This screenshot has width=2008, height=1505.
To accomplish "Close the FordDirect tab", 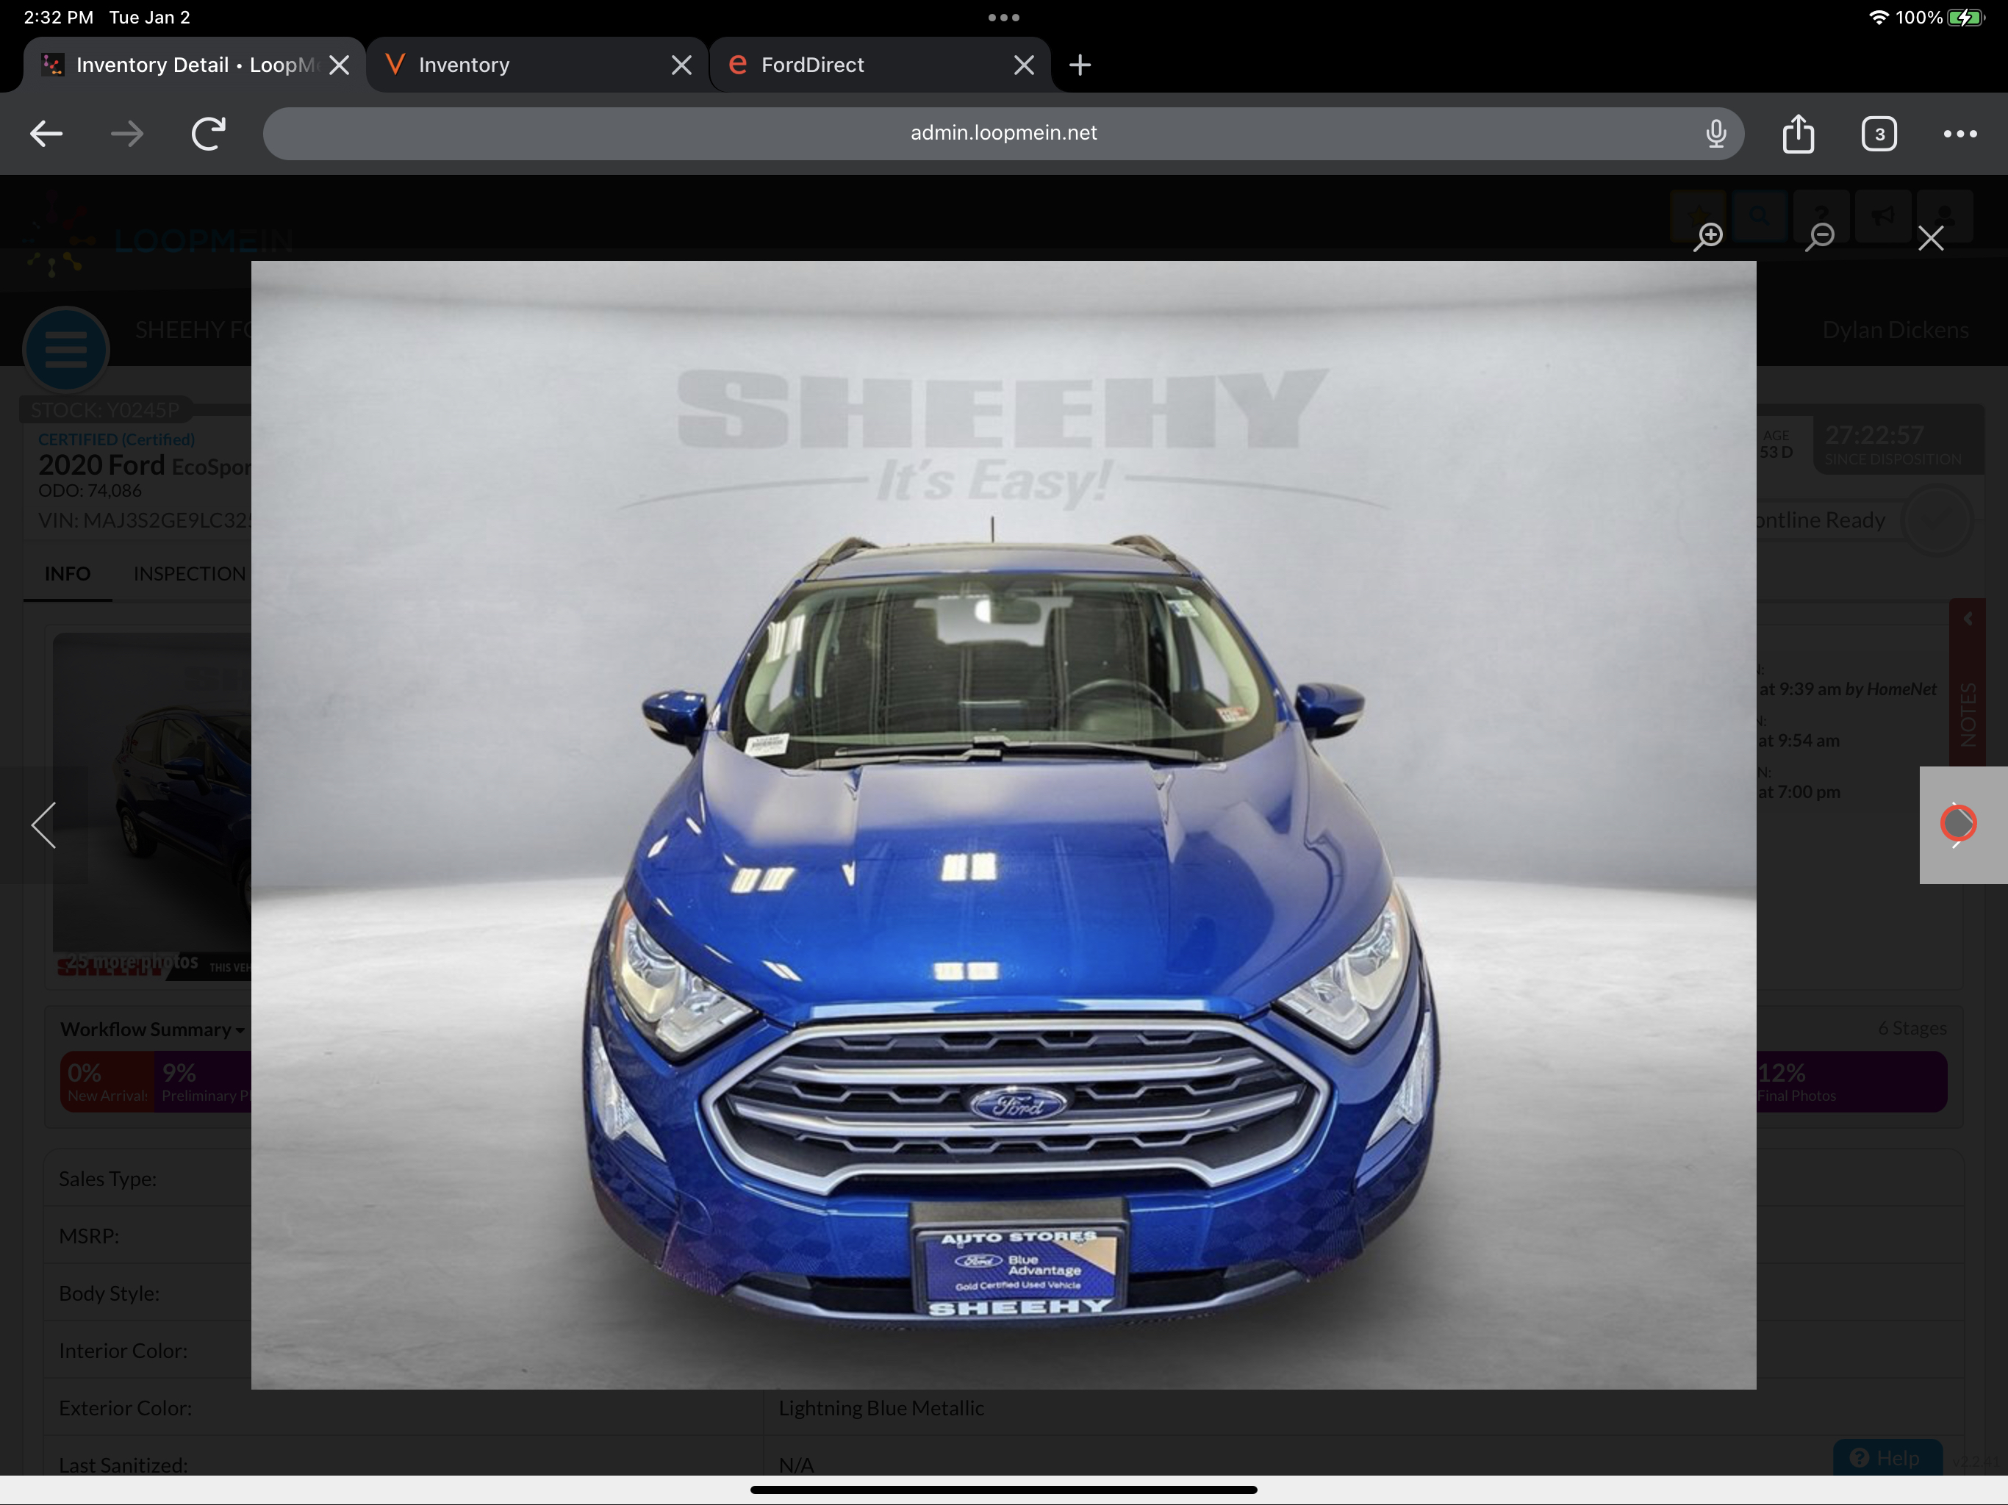I will (1023, 65).
